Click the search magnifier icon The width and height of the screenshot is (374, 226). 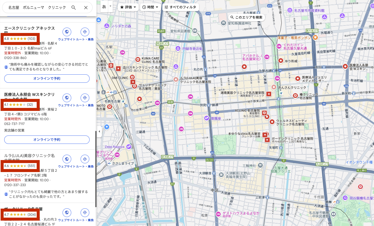[74, 7]
